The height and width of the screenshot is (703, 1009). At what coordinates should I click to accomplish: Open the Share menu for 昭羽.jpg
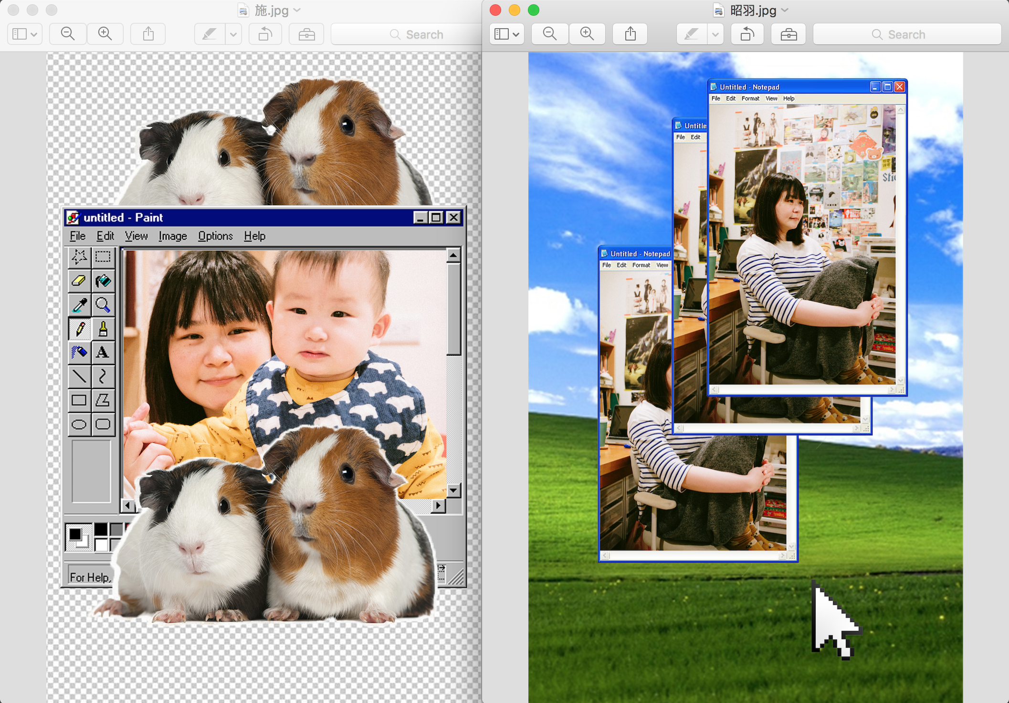pyautogui.click(x=630, y=34)
